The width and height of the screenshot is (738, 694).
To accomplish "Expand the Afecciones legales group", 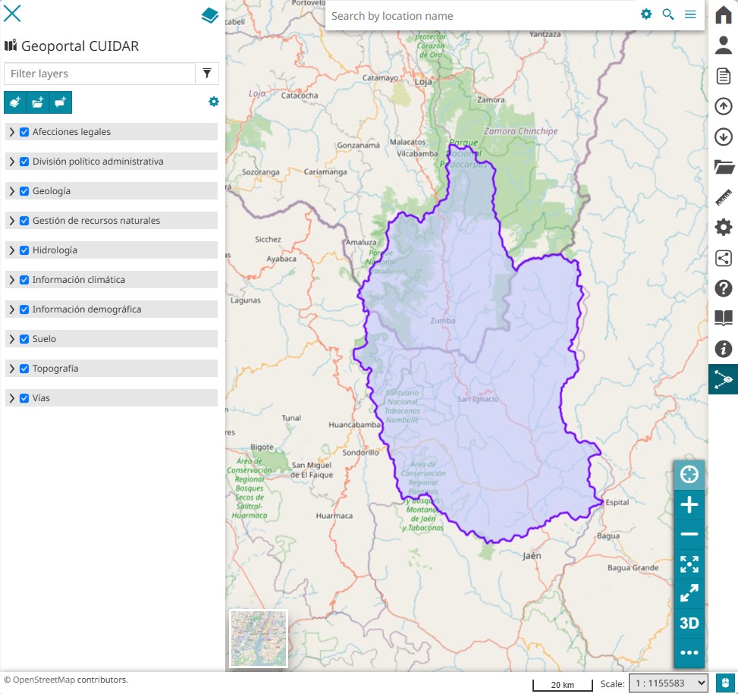I will (x=12, y=132).
